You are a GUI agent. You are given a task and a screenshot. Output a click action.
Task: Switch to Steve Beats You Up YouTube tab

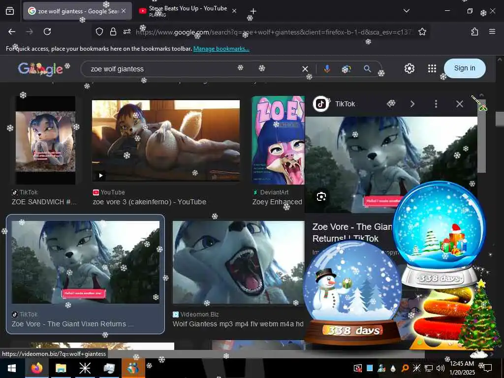pyautogui.click(x=188, y=11)
